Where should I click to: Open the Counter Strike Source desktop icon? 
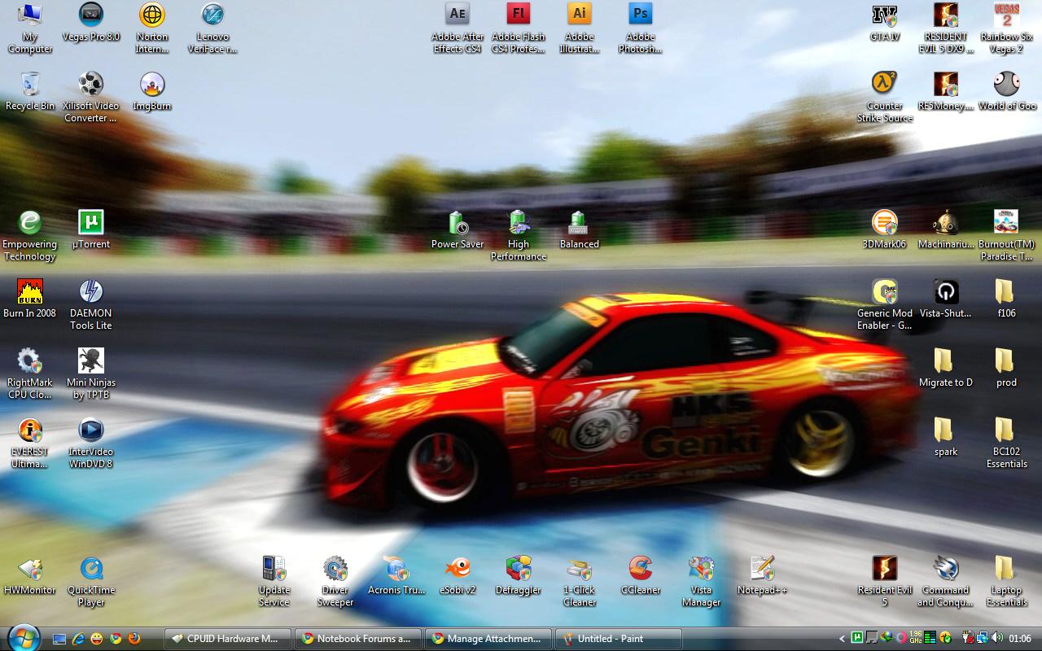[885, 97]
